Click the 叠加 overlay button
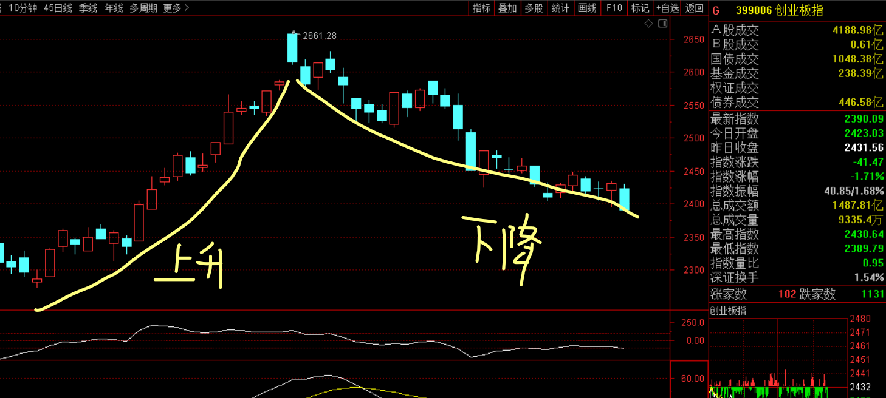The image size is (886, 398). [507, 8]
